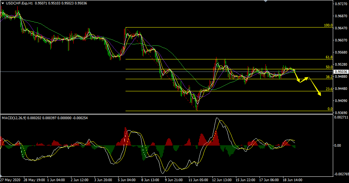The width and height of the screenshot is (349, 183).
Task: Click time axis label 12 Jun 13:00
Action: click(x=222, y=180)
